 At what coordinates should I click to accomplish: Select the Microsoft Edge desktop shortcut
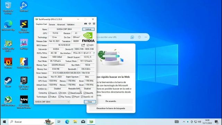tap(8, 25)
